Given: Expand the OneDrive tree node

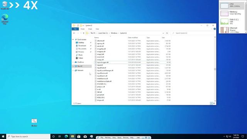Looking at the screenshot, I should pyautogui.click(x=73, y=62).
